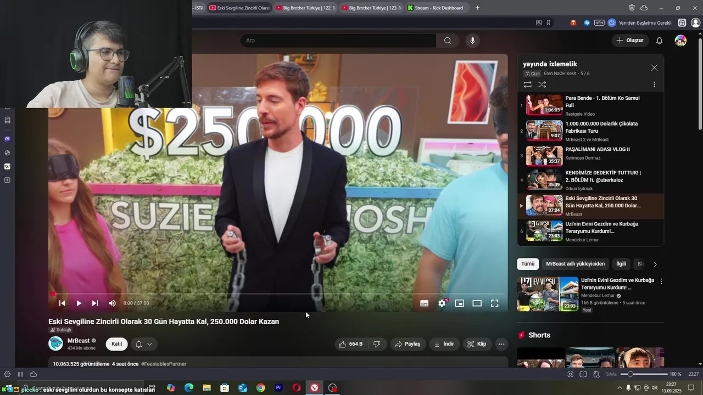
Task: Switch to Big Brother Türkiye 122 tab
Action: (305, 8)
